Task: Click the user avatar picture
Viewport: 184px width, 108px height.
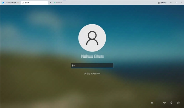Action: tap(92, 38)
